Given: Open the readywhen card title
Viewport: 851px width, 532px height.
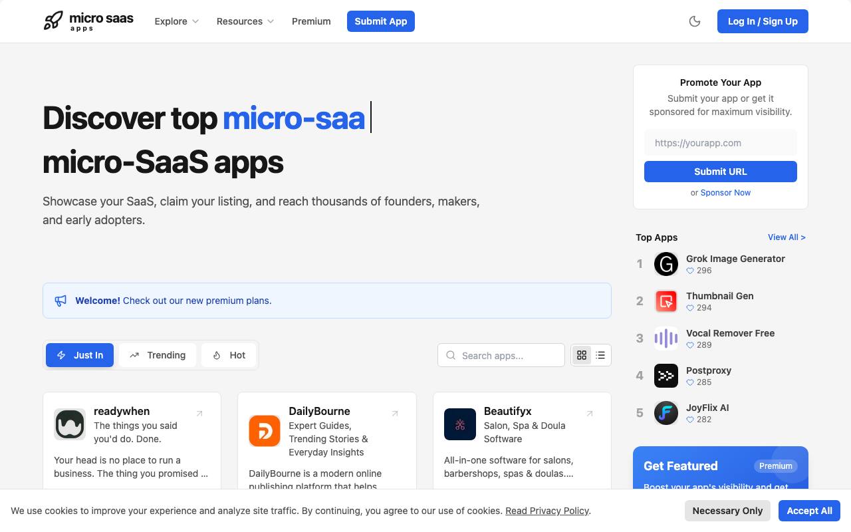Looking at the screenshot, I should pyautogui.click(x=122, y=411).
